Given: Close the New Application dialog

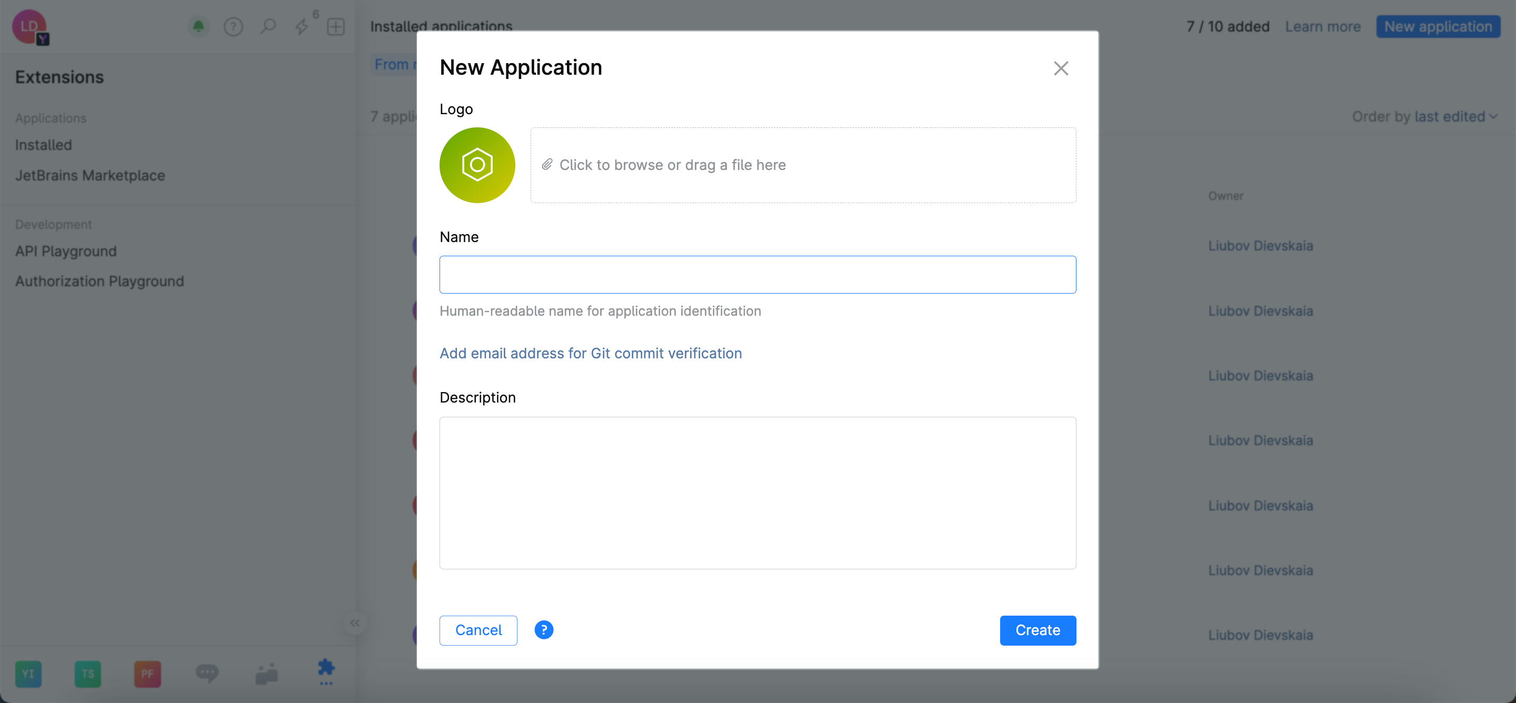Looking at the screenshot, I should tap(1061, 68).
